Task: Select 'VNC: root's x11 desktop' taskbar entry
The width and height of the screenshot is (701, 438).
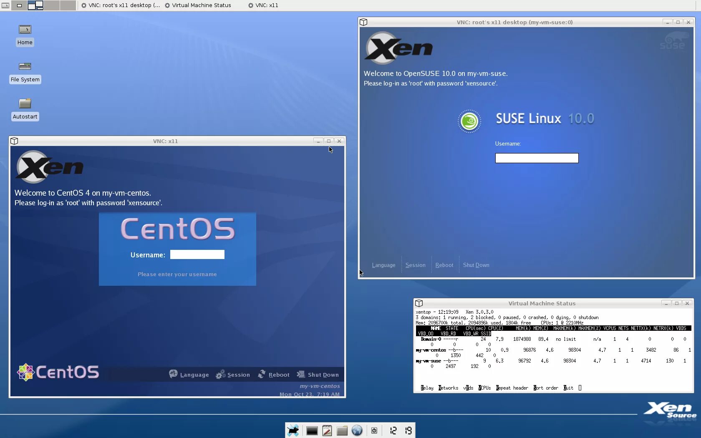Action: 120,5
